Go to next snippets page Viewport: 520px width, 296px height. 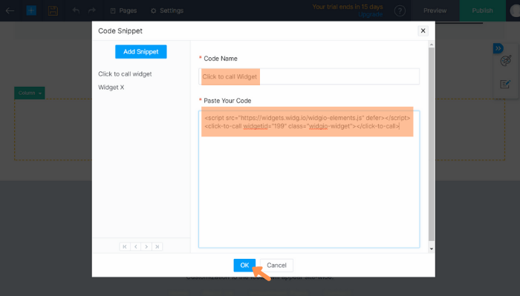(146, 246)
